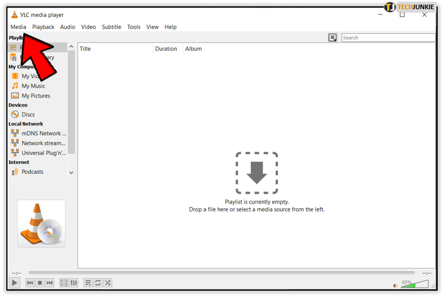Open the Help menu
This screenshot has height=297, width=444.
pyautogui.click(x=171, y=27)
